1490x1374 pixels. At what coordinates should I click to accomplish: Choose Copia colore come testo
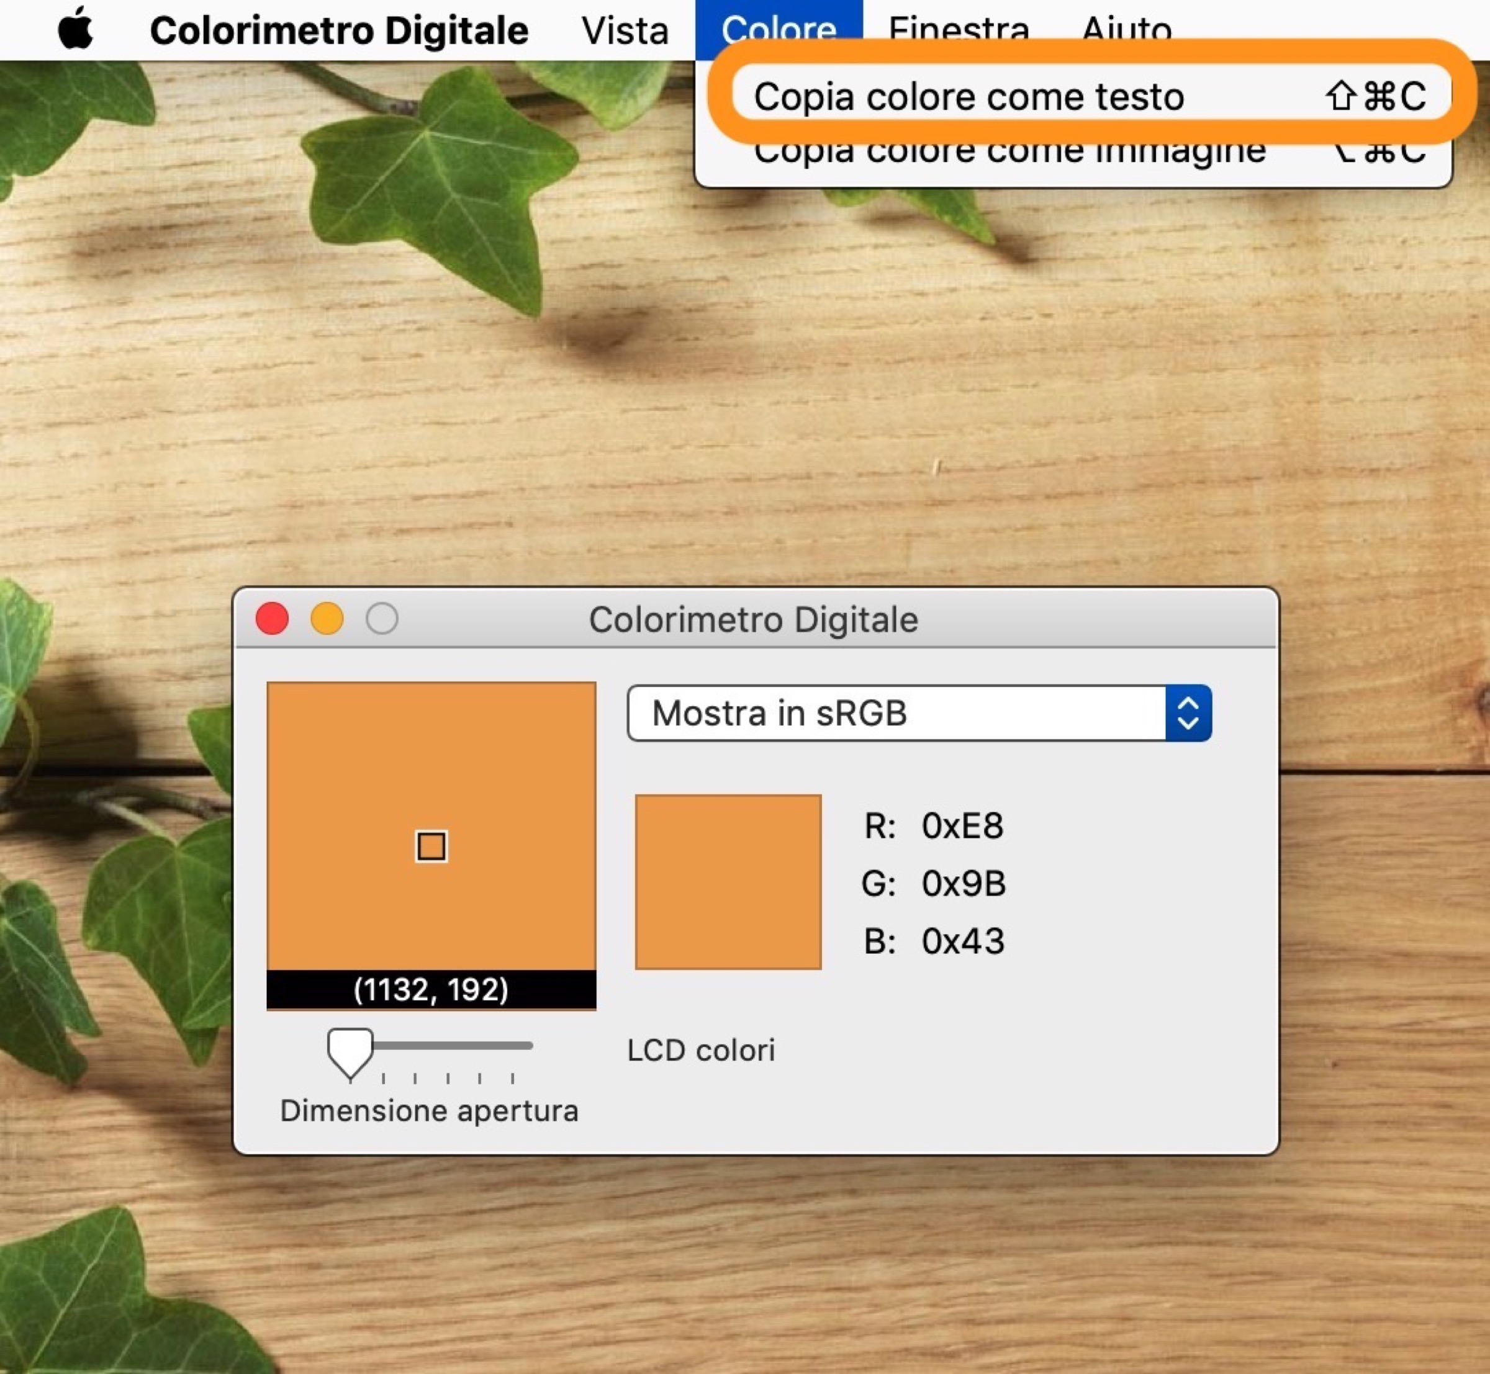pos(968,97)
